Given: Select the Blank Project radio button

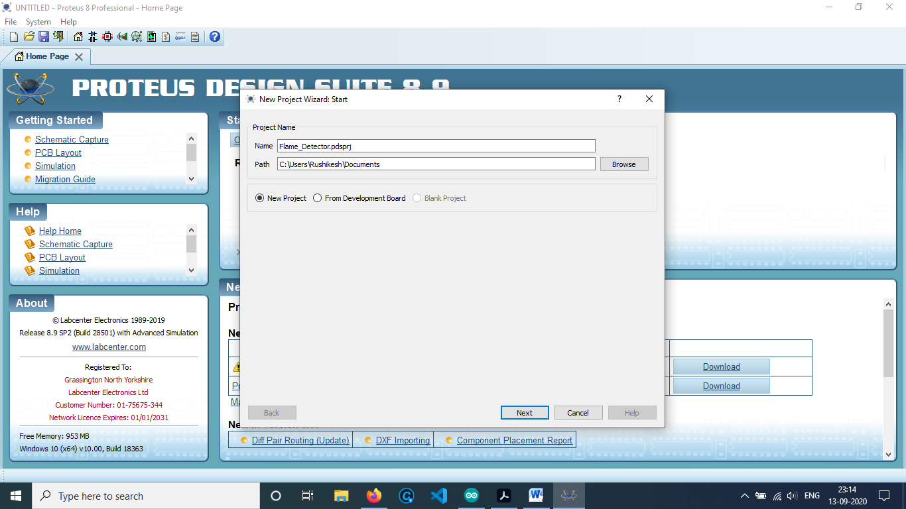Looking at the screenshot, I should click(417, 198).
